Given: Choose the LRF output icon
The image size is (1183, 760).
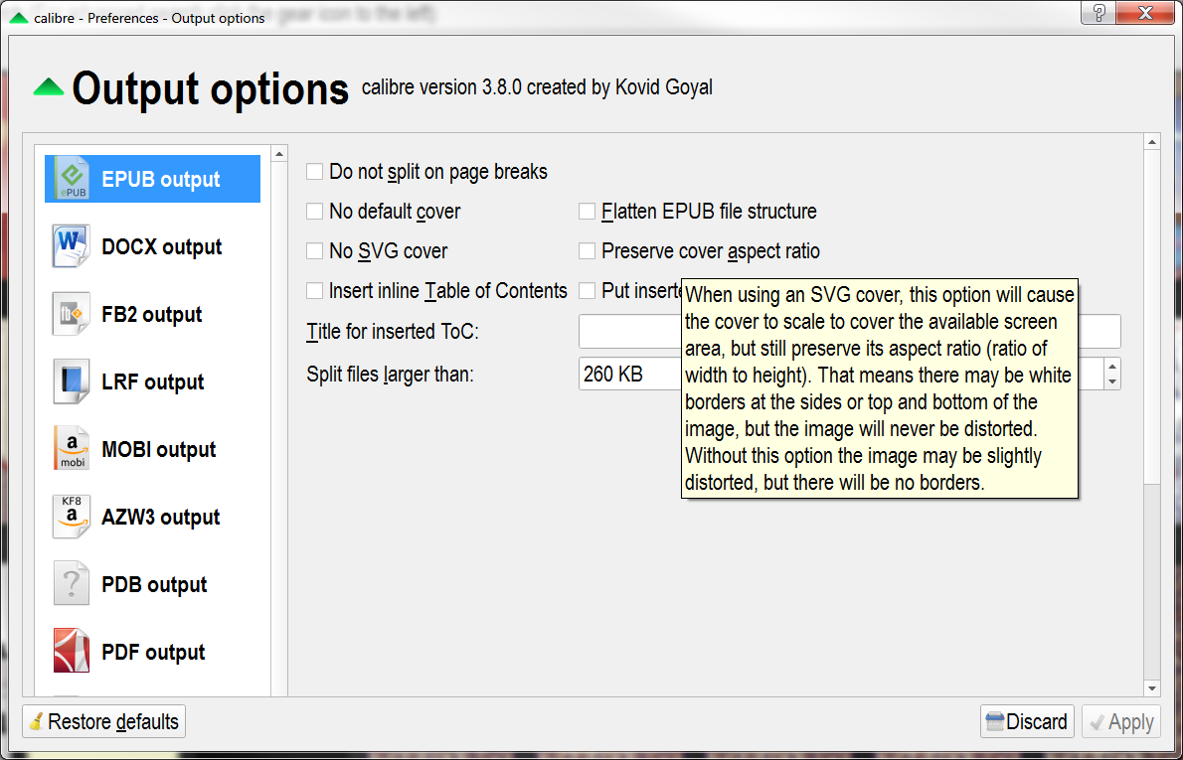Looking at the screenshot, I should [x=72, y=381].
